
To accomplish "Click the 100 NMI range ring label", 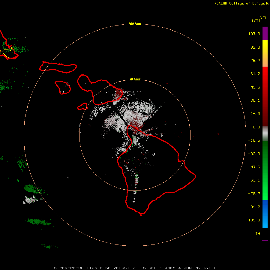I will click(x=135, y=24).
